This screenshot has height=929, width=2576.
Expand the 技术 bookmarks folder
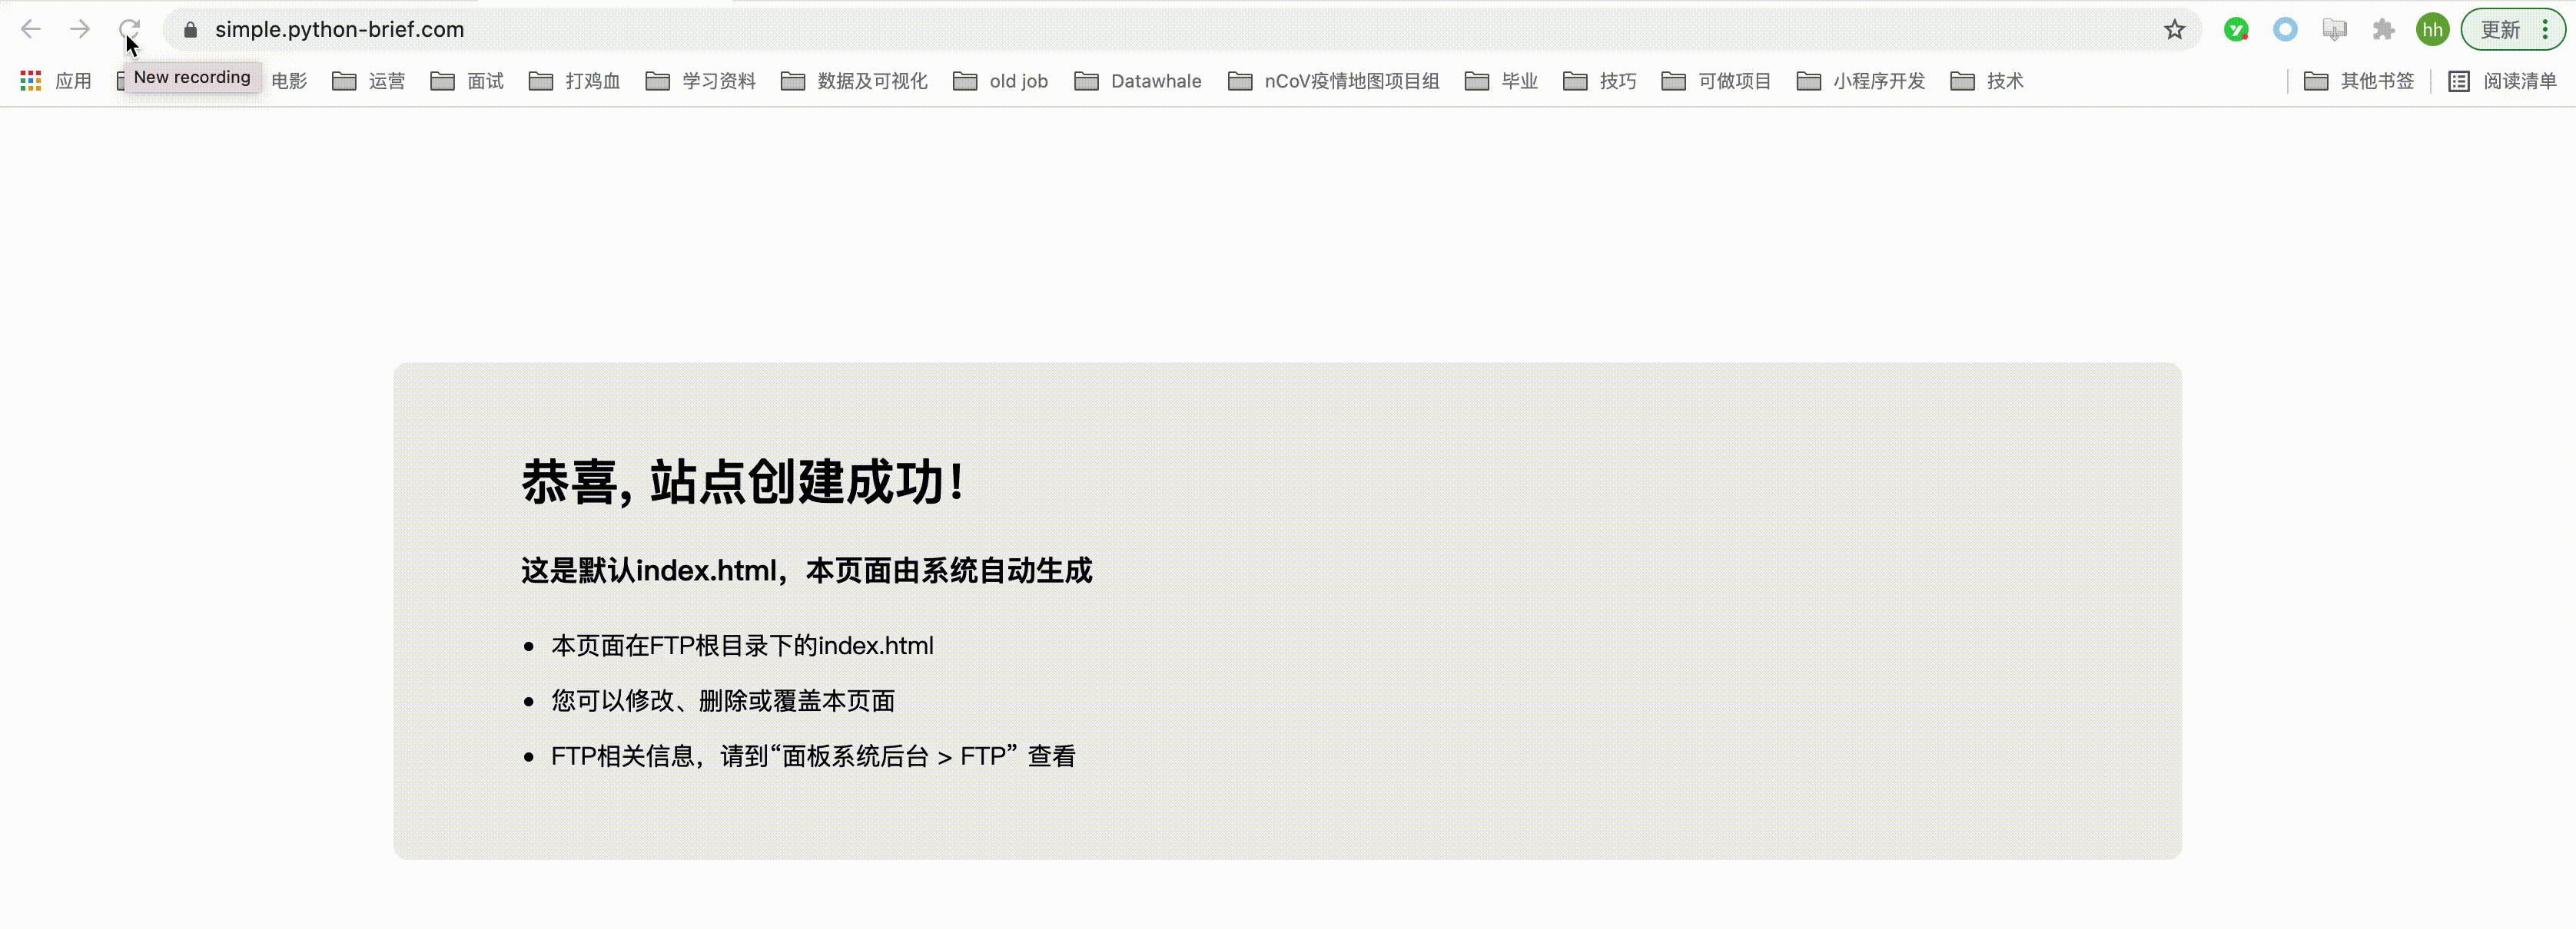pyautogui.click(x=2006, y=81)
